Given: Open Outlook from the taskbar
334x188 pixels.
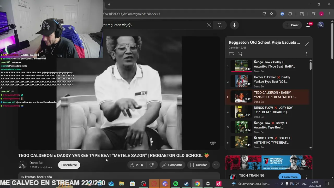Looking at the screenshot, I should tap(111, 184).
